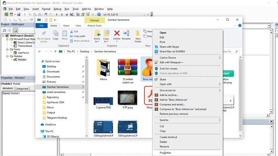278x156 pixels.
Task: Open the File tab in Explorer
Action: [42, 26]
